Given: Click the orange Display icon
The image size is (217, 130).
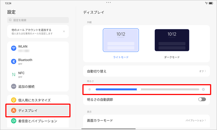Looking at the screenshot, I should [14, 110].
